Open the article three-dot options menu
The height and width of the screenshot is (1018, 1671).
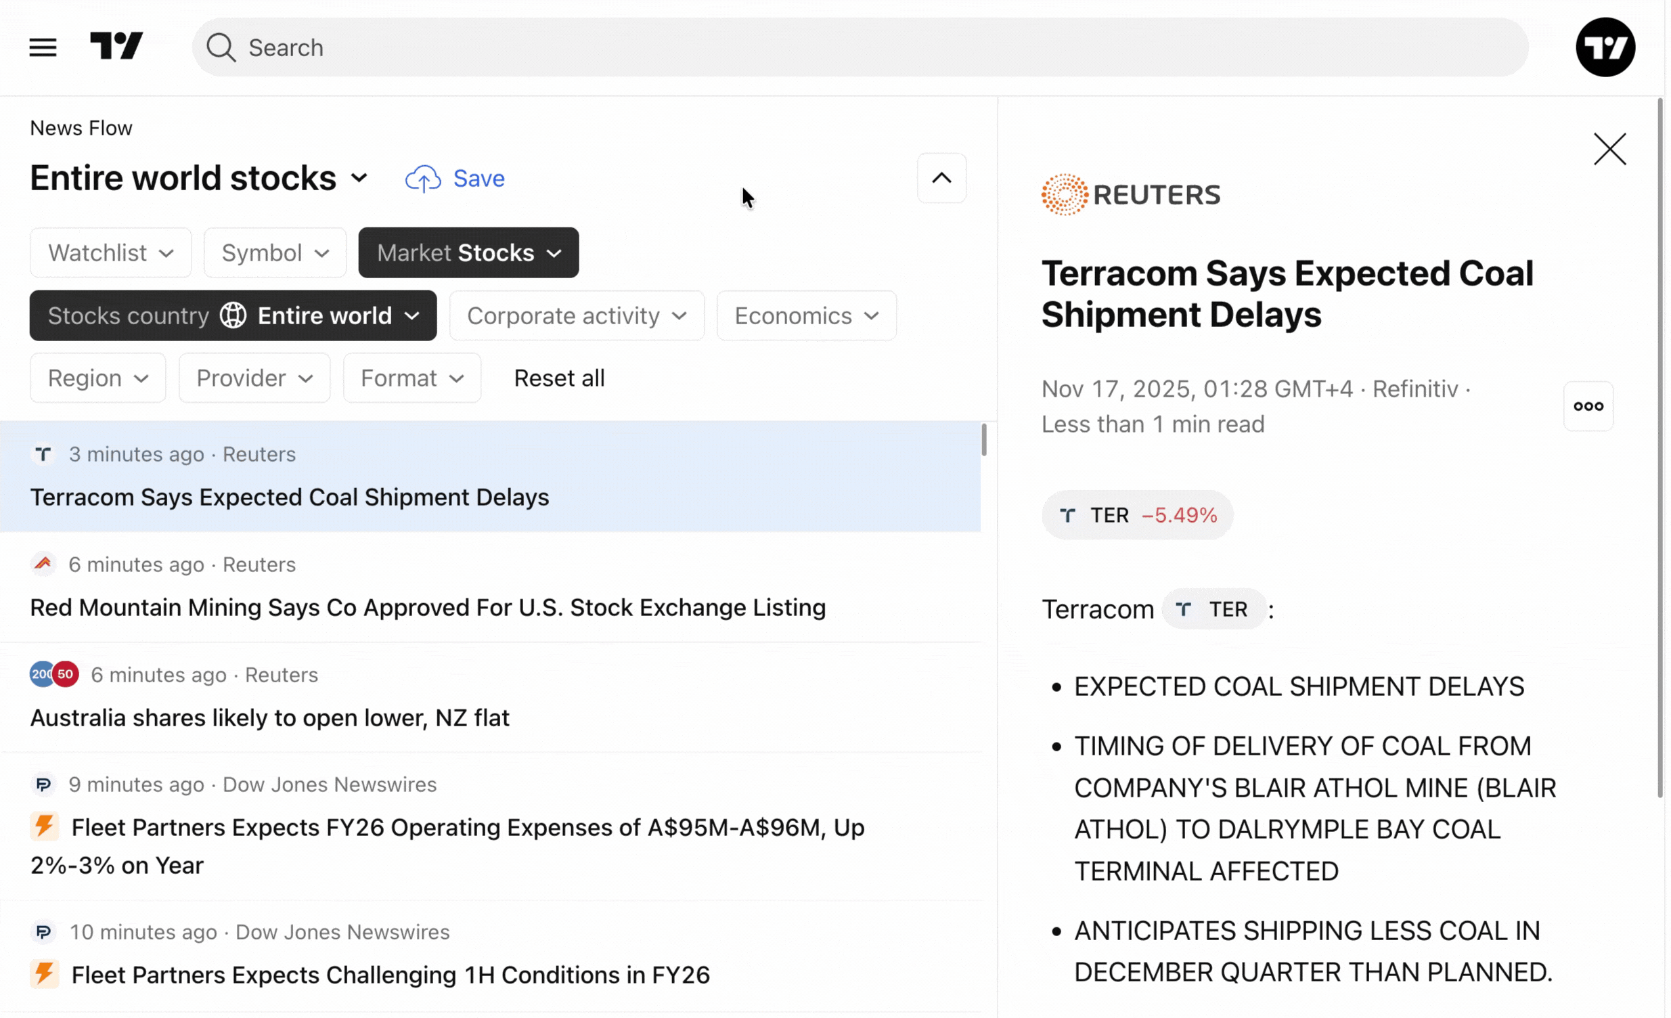(x=1588, y=406)
